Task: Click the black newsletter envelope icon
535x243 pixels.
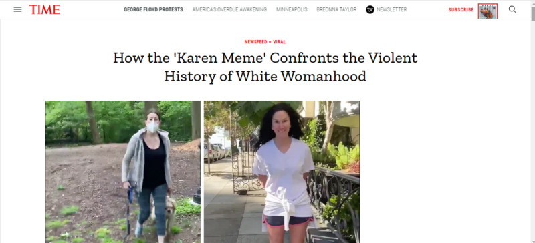Action: [x=370, y=9]
